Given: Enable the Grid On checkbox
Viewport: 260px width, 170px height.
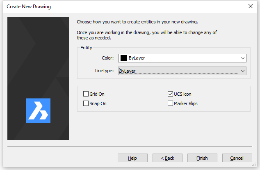Looking at the screenshot, I should point(86,94).
